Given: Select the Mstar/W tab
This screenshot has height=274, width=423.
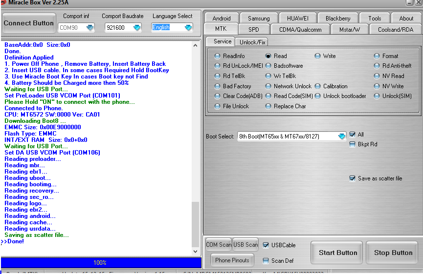Looking at the screenshot, I should click(x=350, y=29).
